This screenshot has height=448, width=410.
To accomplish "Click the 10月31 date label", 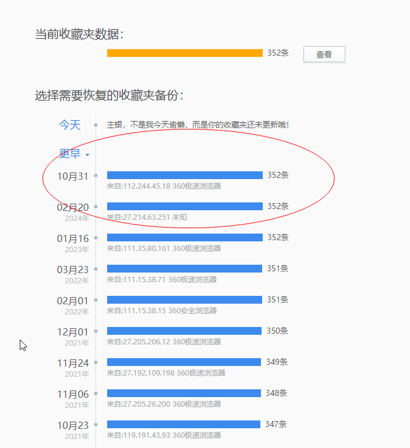I will (72, 176).
